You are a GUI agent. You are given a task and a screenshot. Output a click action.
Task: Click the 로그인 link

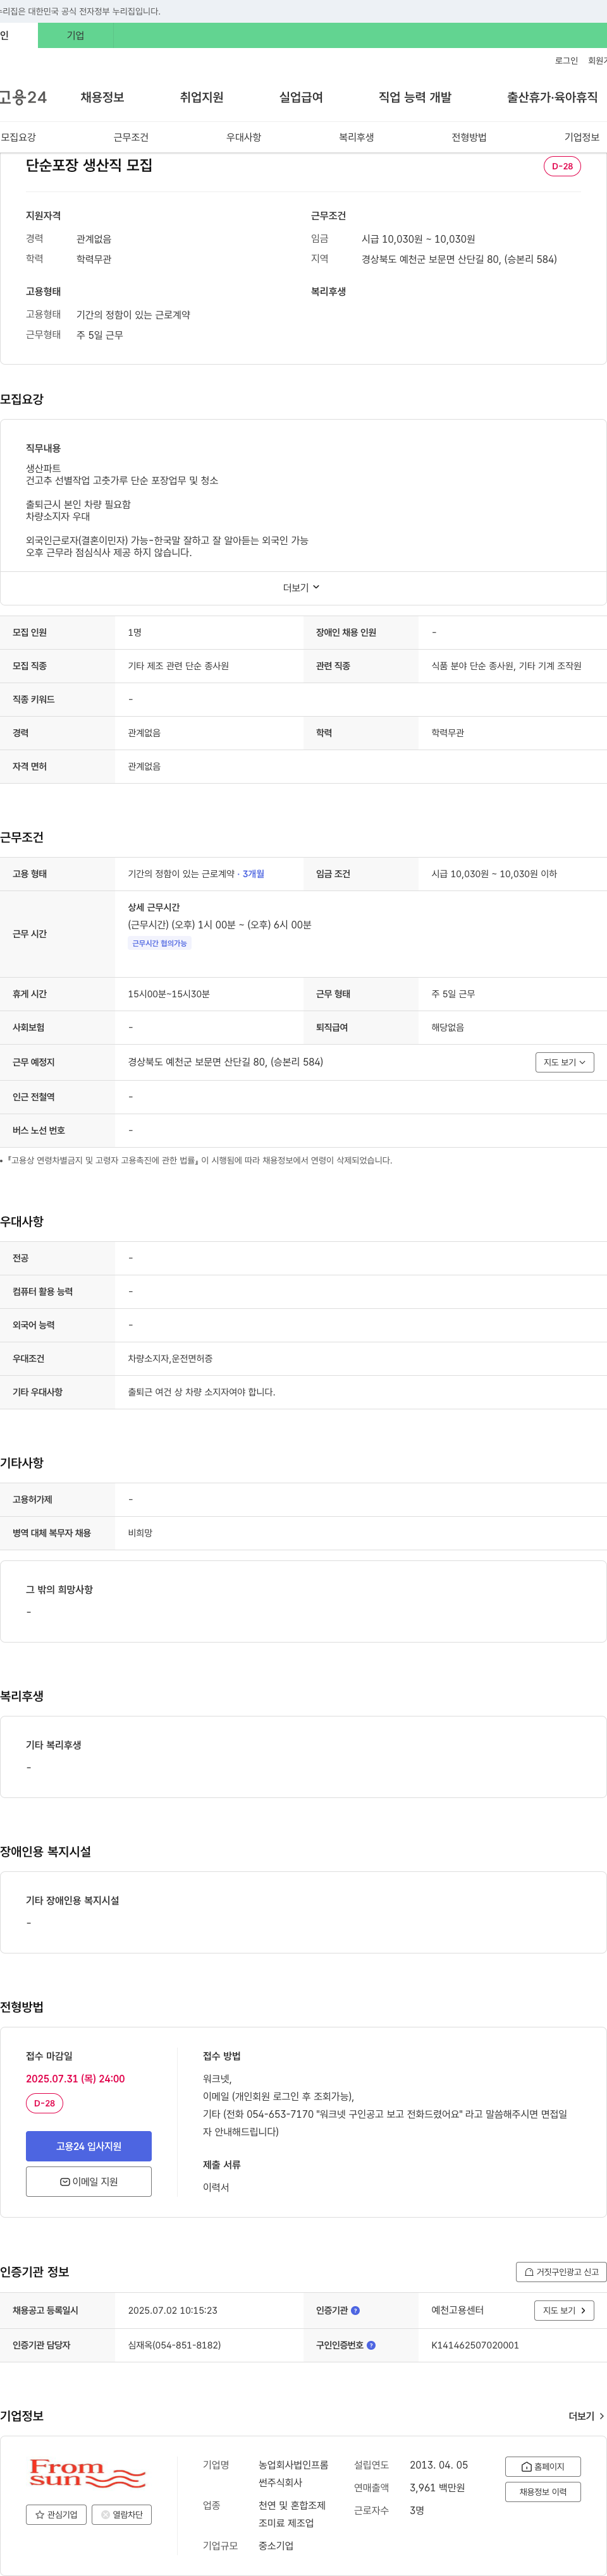click(x=566, y=61)
